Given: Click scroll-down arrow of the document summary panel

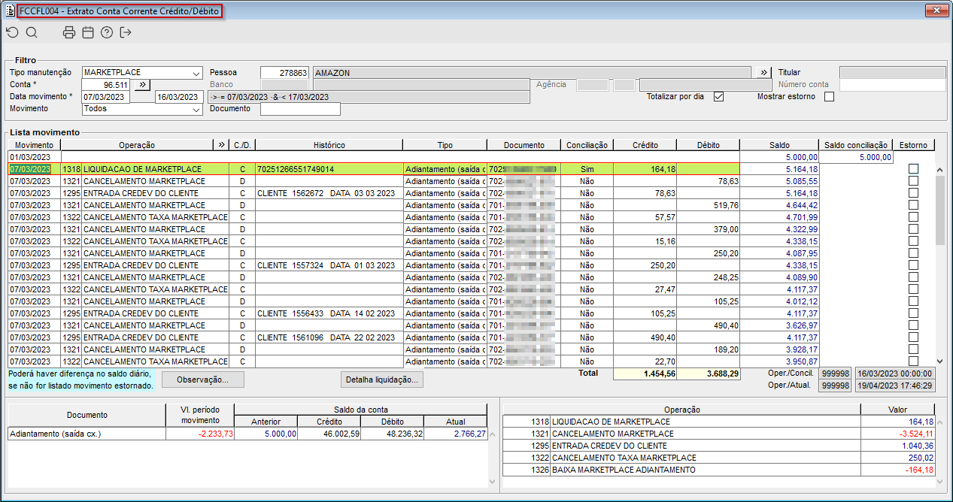Looking at the screenshot, I should pyautogui.click(x=493, y=481).
